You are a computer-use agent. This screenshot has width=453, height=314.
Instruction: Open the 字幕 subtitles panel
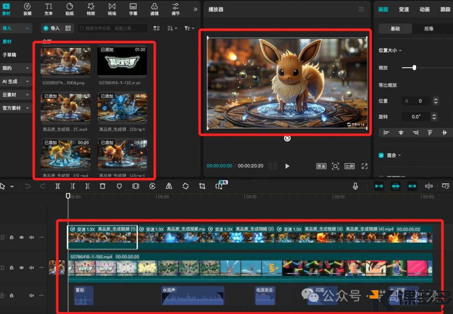point(133,9)
